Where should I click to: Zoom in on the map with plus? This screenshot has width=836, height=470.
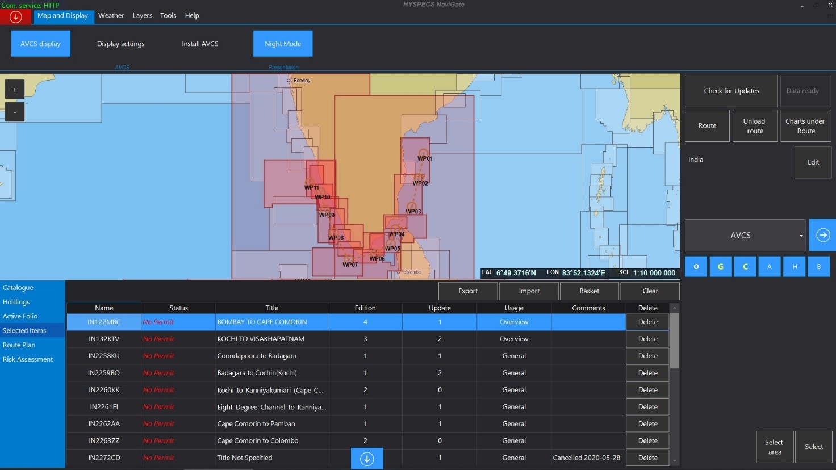[15, 90]
